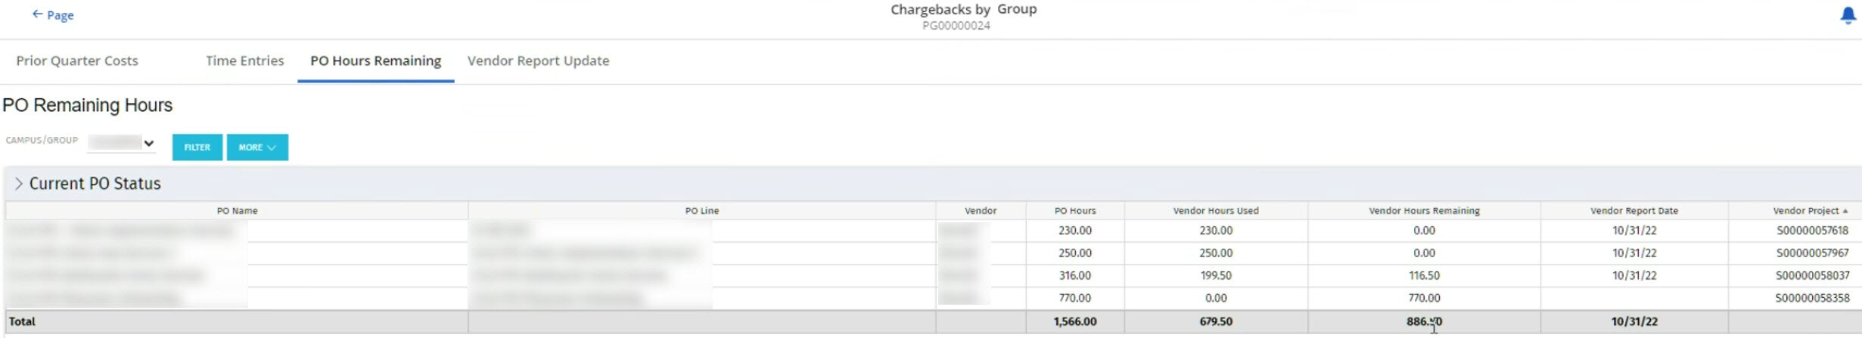Sort by Vendor Hours Remaining column
The width and height of the screenshot is (1862, 338).
point(1424,211)
